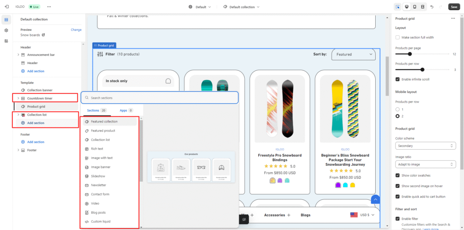Open the Theme settings gear icon
Screen dimensions: 464x230
point(6,30)
